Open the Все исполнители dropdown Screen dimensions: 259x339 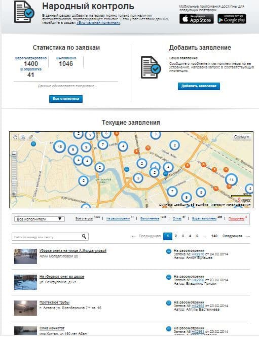point(39,219)
